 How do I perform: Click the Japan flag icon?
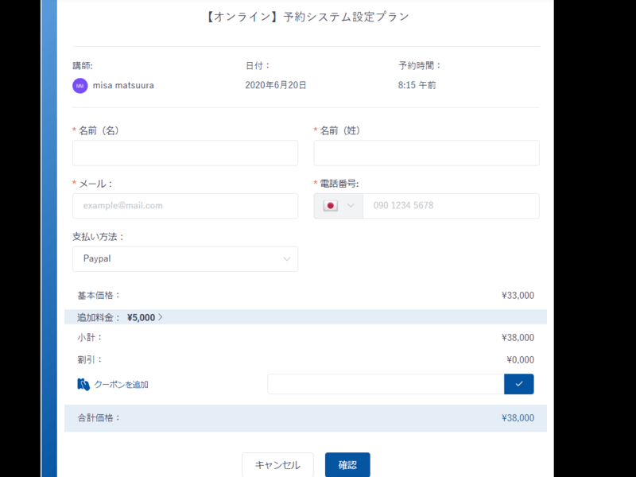pyautogui.click(x=330, y=206)
